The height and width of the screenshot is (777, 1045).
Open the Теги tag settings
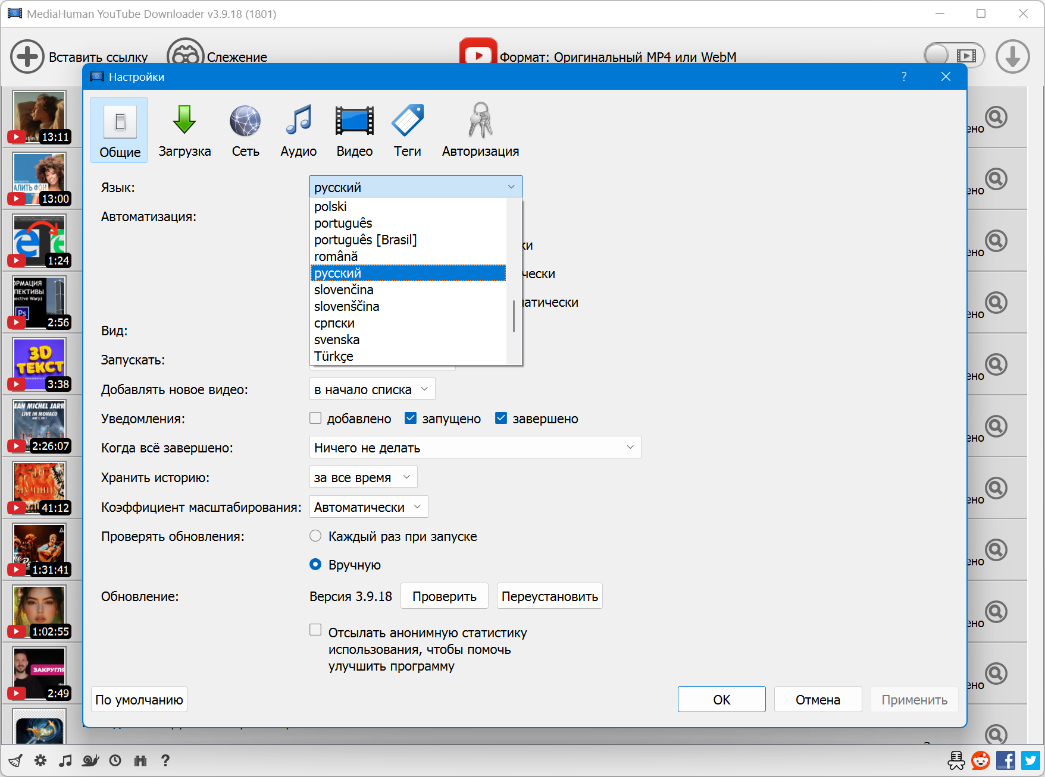[x=407, y=130]
